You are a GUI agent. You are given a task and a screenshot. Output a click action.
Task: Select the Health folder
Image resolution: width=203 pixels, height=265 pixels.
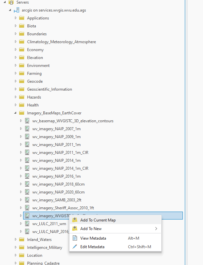(33, 105)
